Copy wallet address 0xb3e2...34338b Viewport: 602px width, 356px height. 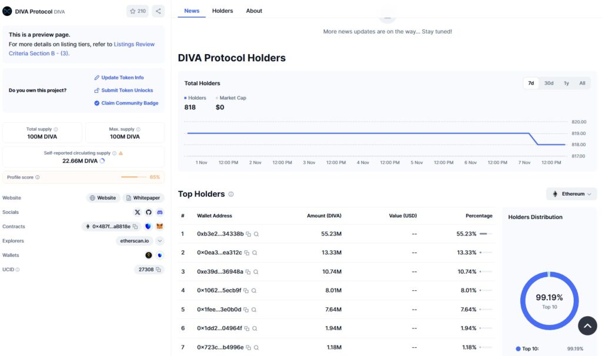tap(249, 234)
